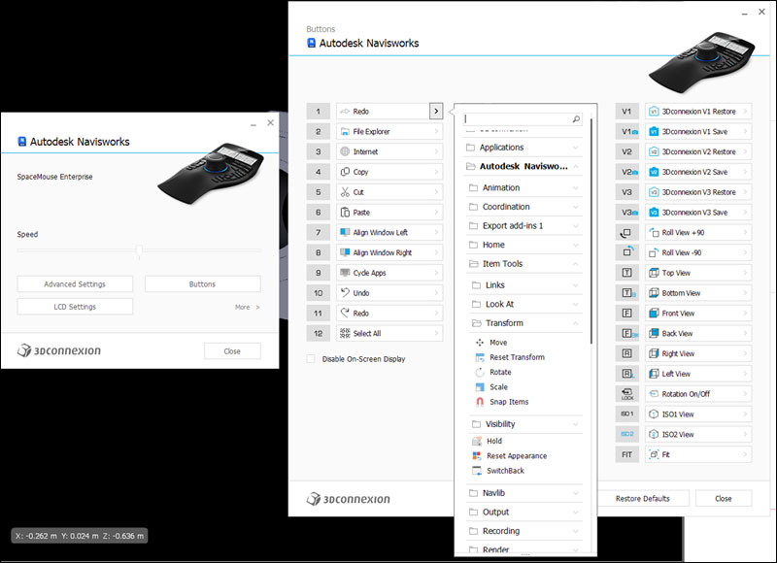Click the Scale icon under Transform
The image size is (777, 563).
click(480, 386)
